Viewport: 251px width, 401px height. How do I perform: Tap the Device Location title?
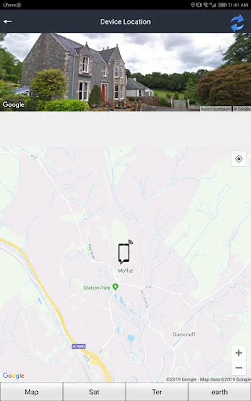point(125,22)
